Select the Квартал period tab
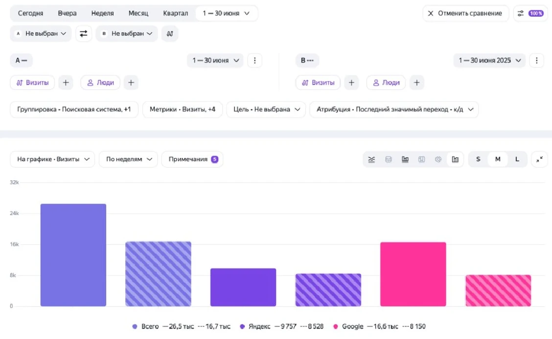 point(175,13)
